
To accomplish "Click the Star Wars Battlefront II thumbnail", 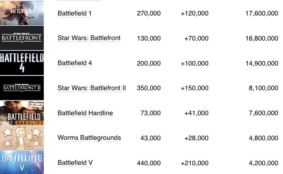I will click(x=22, y=88).
